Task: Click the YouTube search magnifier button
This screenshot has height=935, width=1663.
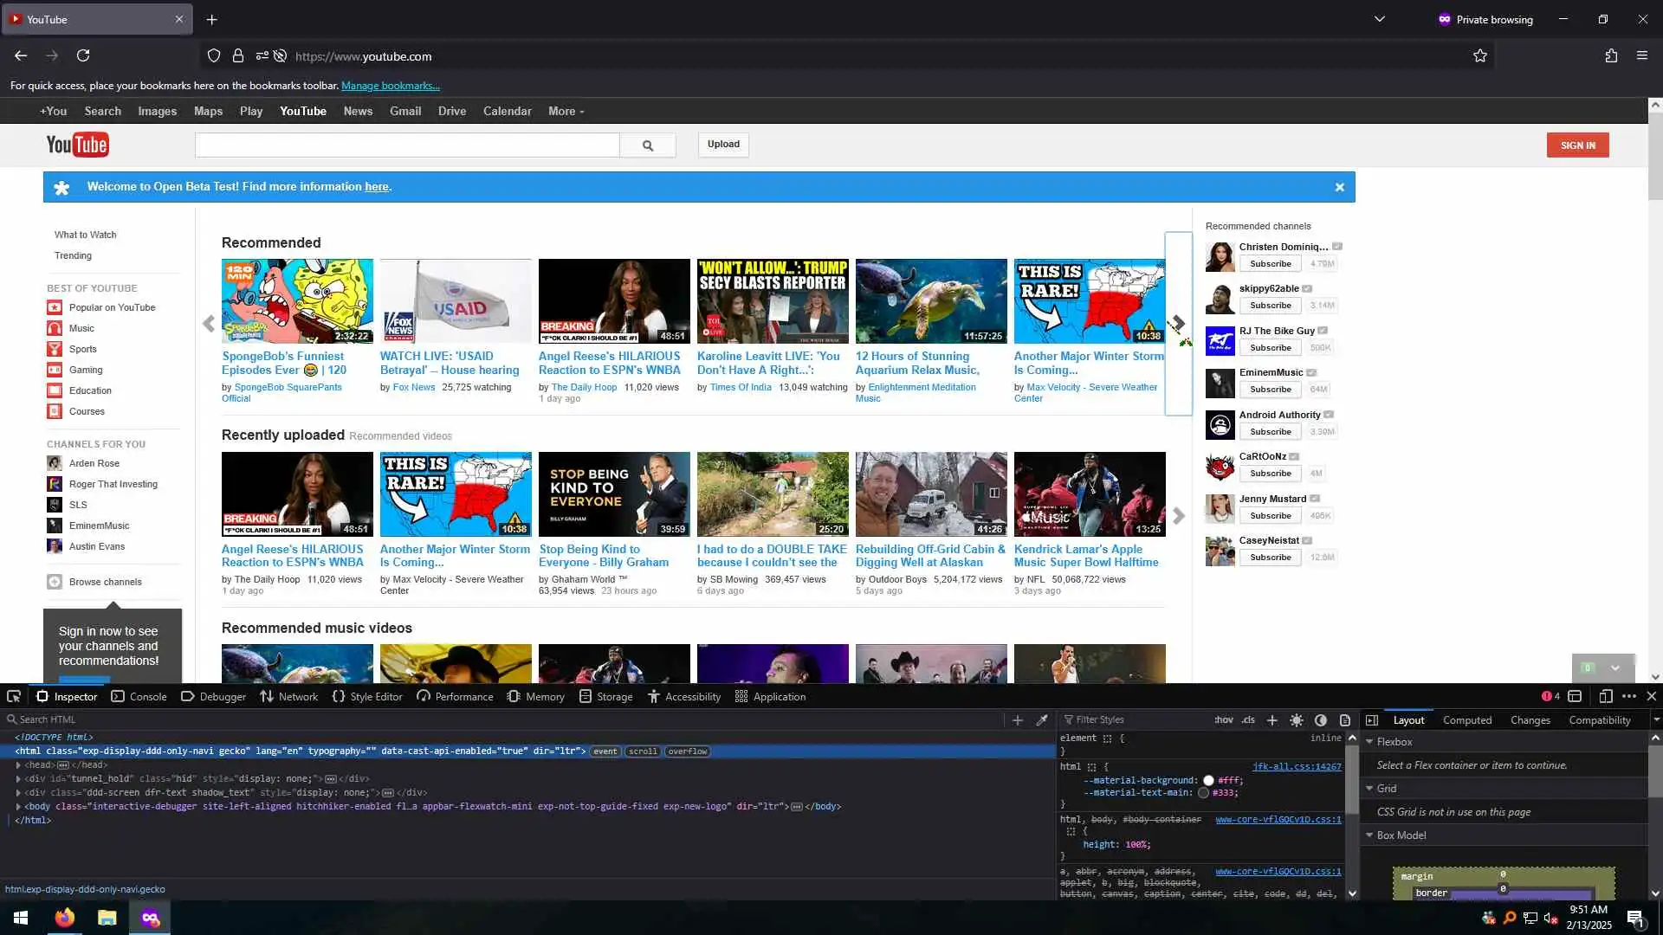Action: (647, 145)
